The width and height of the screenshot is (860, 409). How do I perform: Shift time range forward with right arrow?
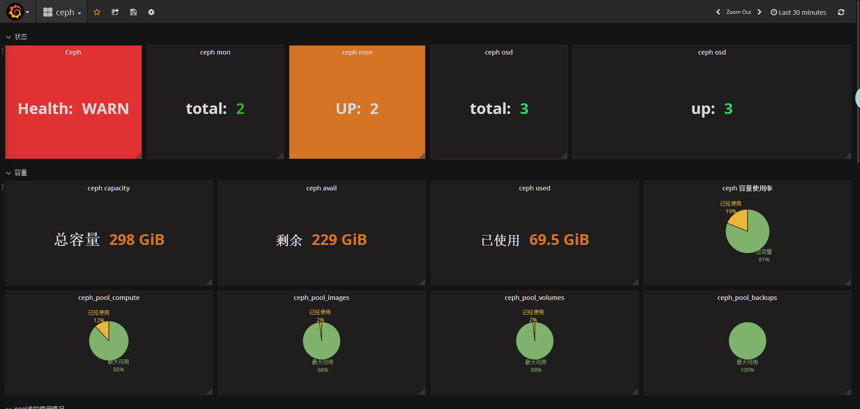coord(759,12)
